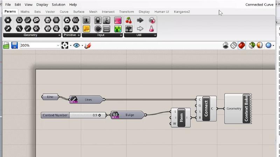Click the Context Bake component
Image resolution: width=280 pixels, height=157 pixels.
click(246, 108)
